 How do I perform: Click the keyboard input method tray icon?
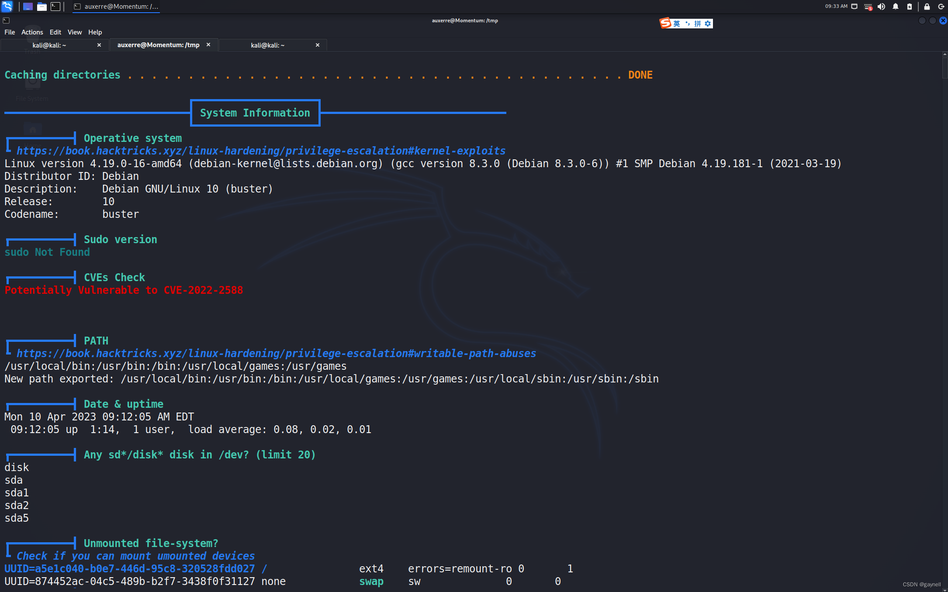tap(868, 7)
